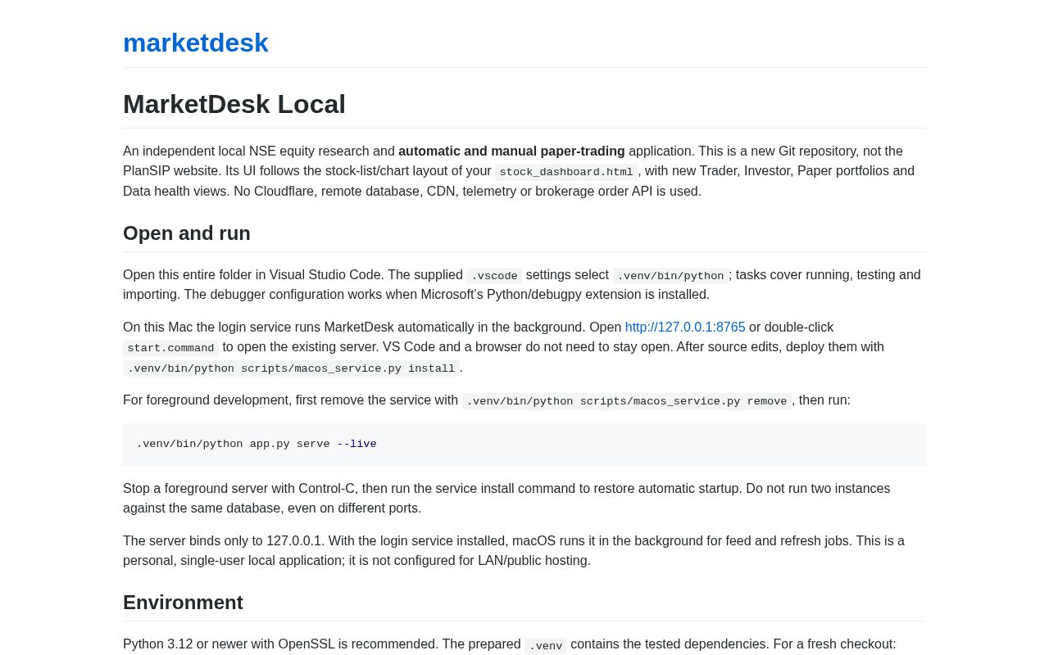Click the bold "automatic and manual paper-trading" text
Screen dimensions: 1049x655
(511, 151)
